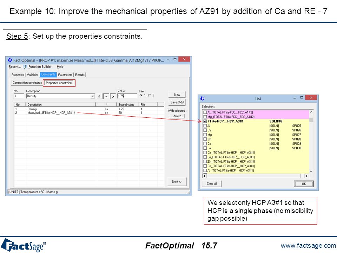Screen dimensions: 337x253
Task: Check Zn_(TOTAL-FTlite-HCP__HCP_A3#1) box
Action: coord(205,162)
